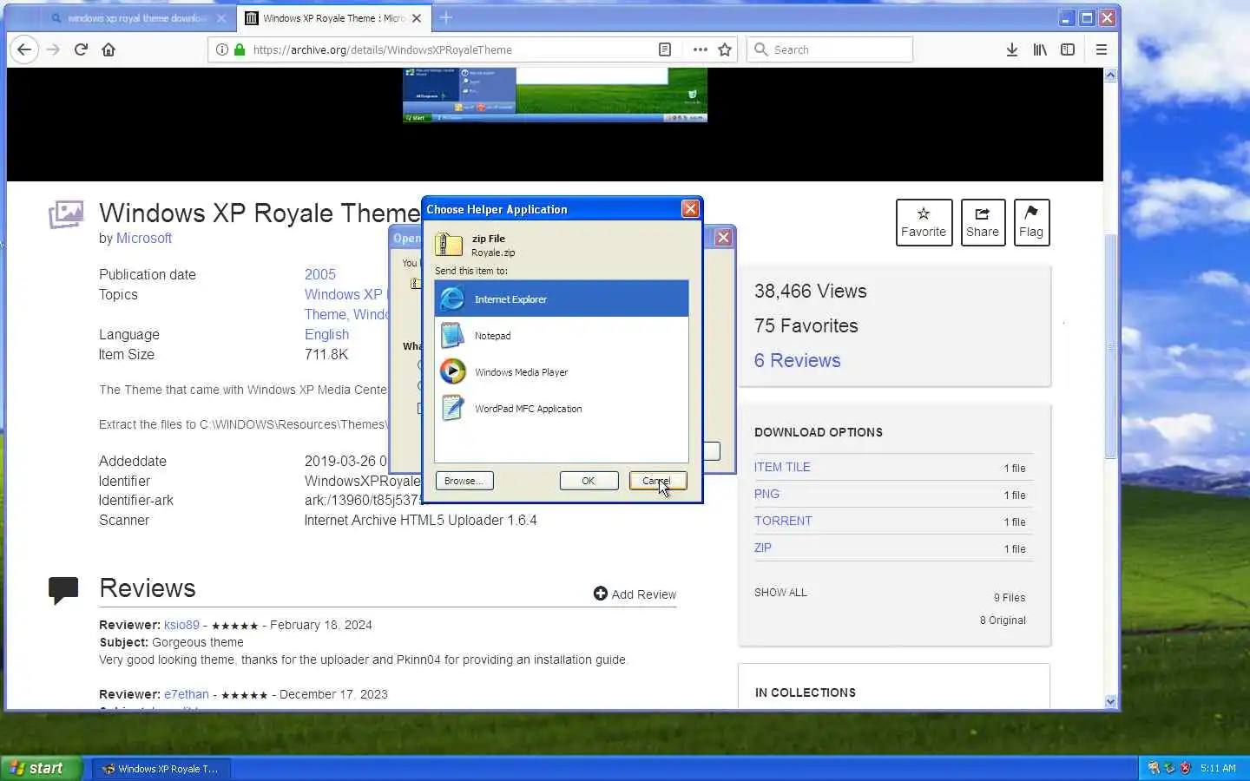The image size is (1250, 781).
Task: Switch to the windows xp royal theme search tab
Action: coord(137,17)
